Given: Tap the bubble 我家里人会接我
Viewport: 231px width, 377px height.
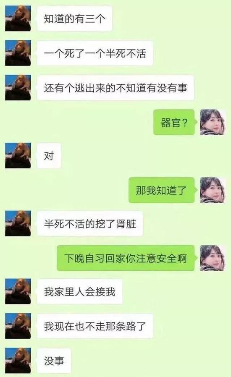Looking at the screenshot, I should tap(80, 291).
